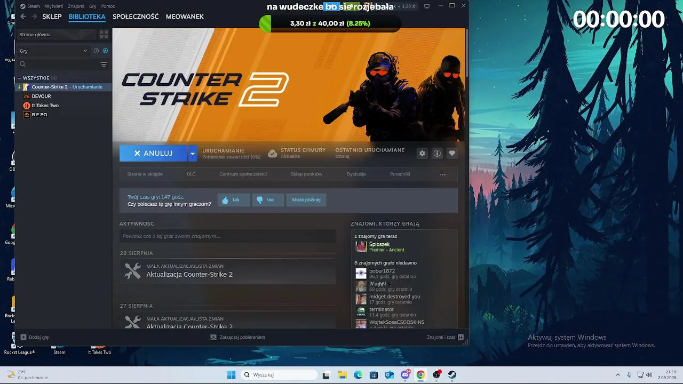The height and width of the screenshot is (384, 683).
Task: Go back with the left arrow
Action: [x=23, y=17]
